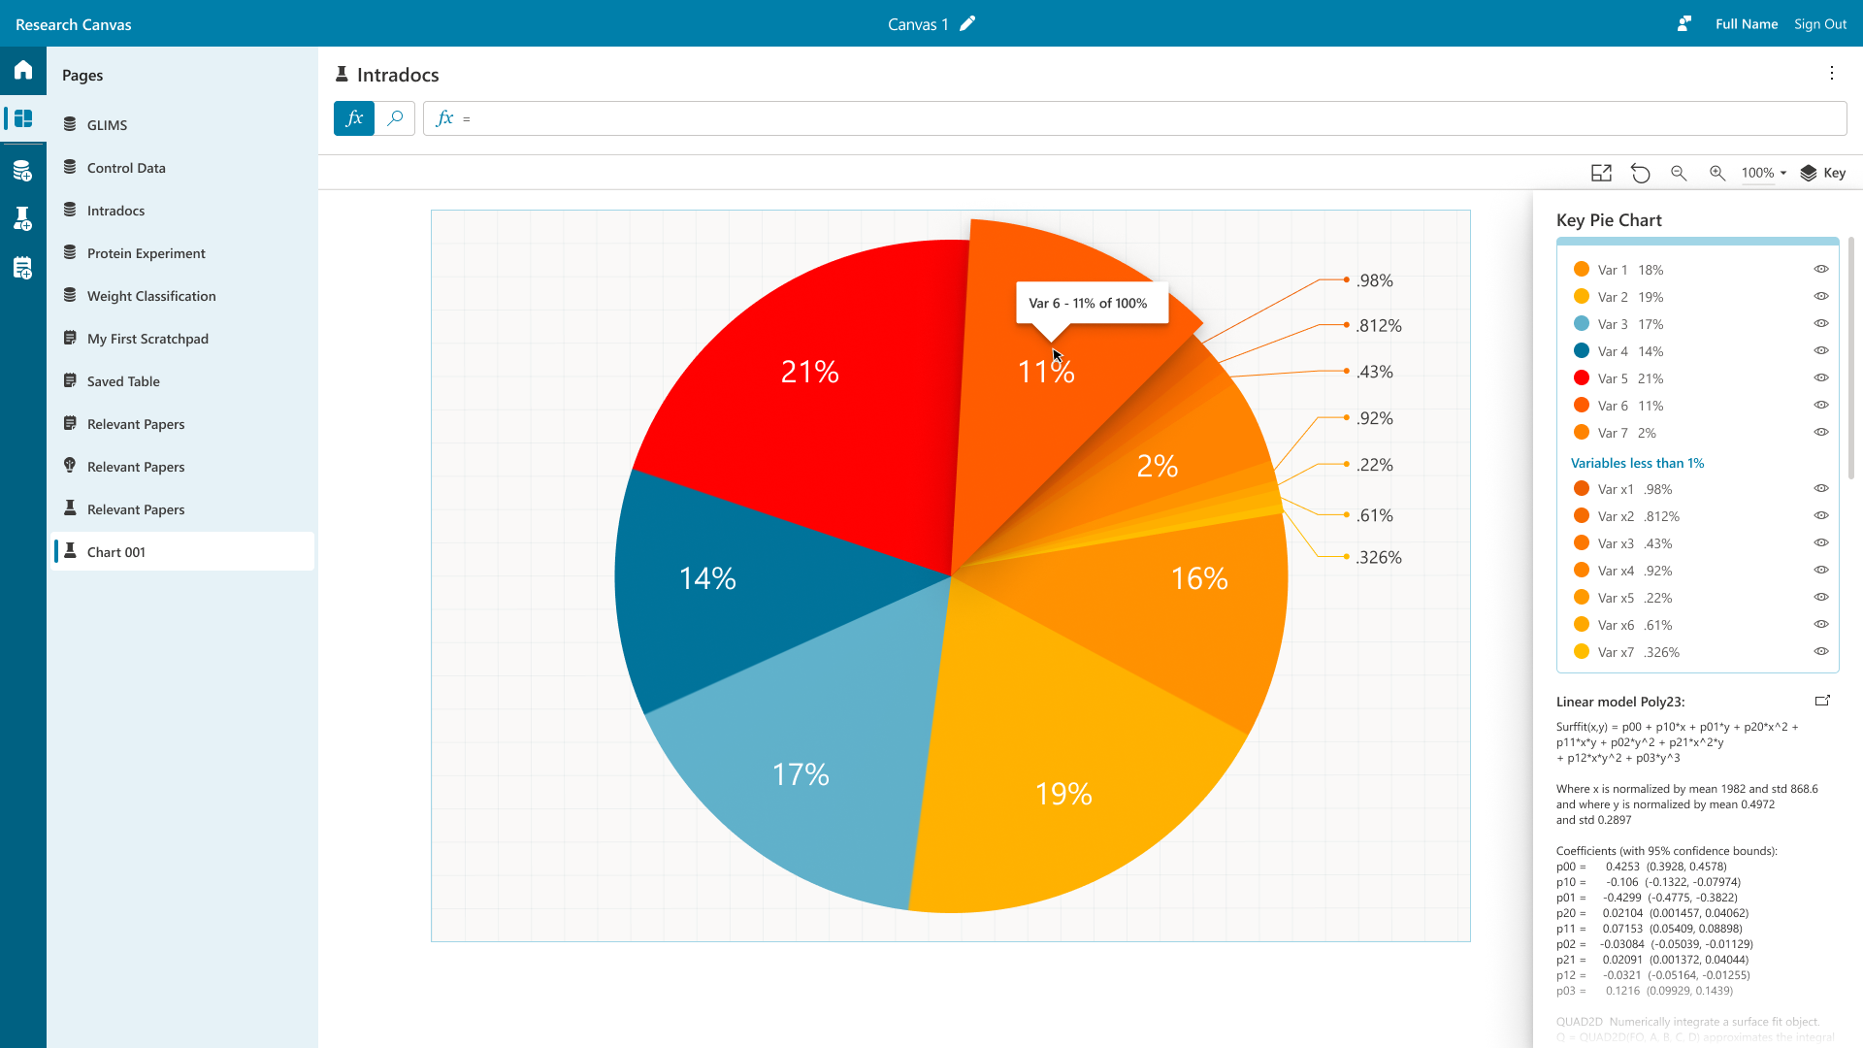
Task: Open the 100% zoom level dropdown
Action: [x=1763, y=173]
